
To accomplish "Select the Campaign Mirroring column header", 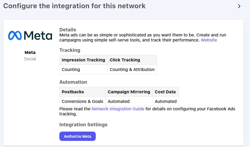I will point(129,92).
